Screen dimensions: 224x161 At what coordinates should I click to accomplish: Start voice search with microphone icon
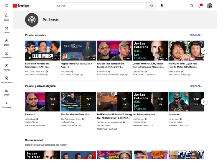pos(162,6)
